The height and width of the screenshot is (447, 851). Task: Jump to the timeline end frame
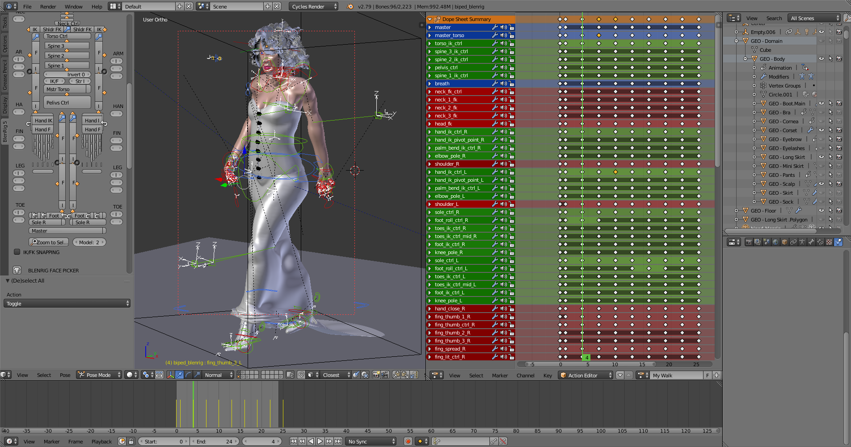point(338,441)
